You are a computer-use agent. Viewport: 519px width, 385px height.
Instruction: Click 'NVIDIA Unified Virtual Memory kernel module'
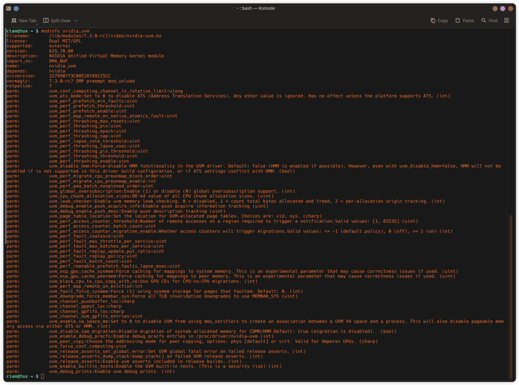coord(107,56)
